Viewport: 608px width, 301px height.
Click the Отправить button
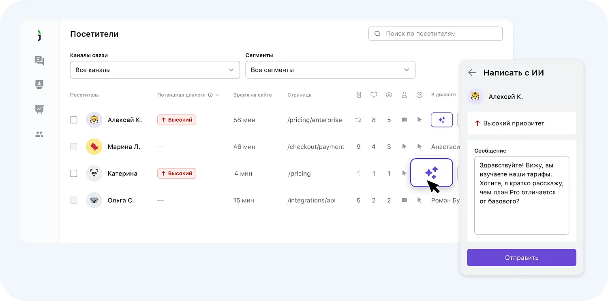pos(522,257)
